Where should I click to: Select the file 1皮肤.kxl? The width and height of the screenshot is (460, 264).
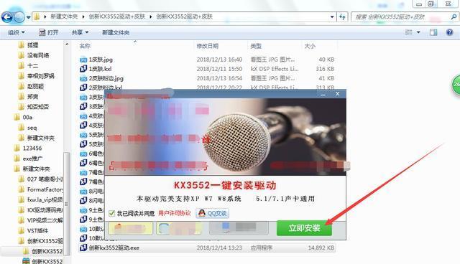click(x=100, y=69)
